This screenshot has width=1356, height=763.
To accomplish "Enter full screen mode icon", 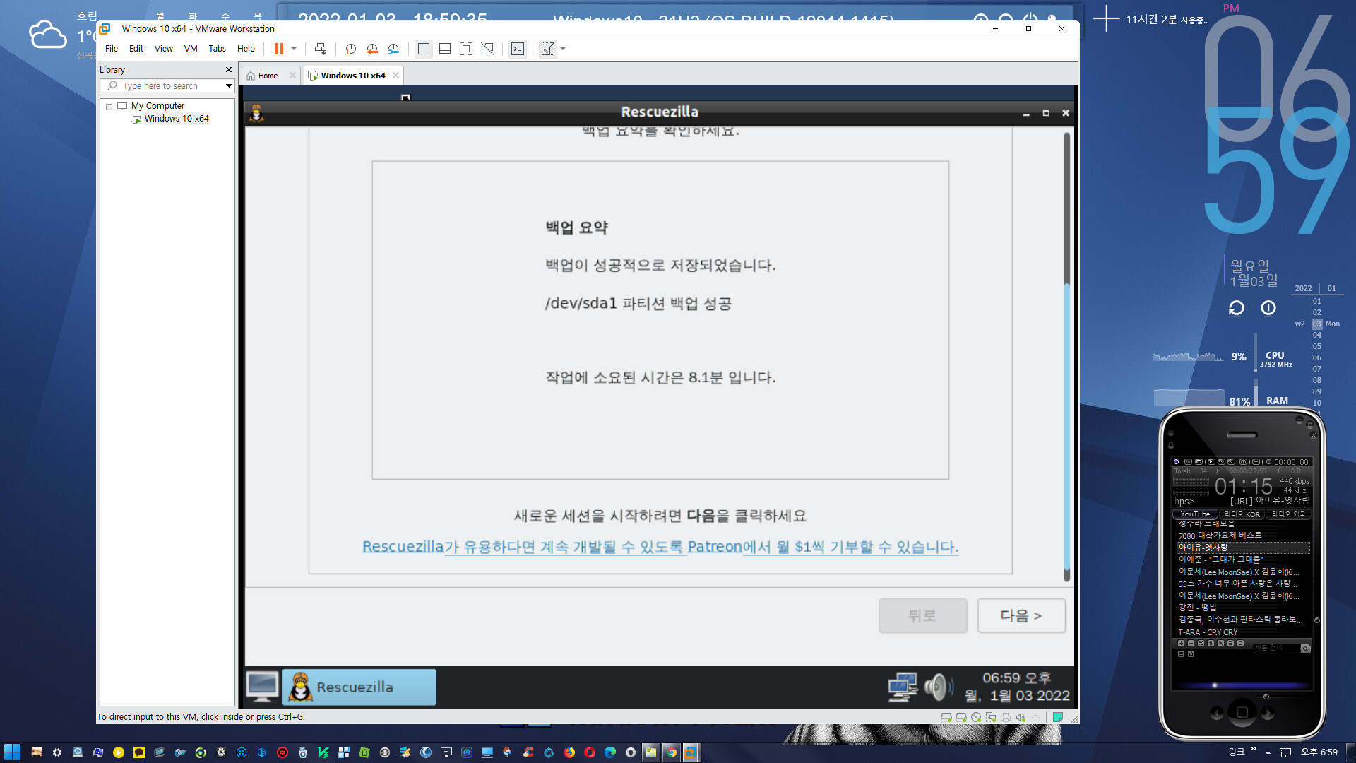I will [x=466, y=49].
